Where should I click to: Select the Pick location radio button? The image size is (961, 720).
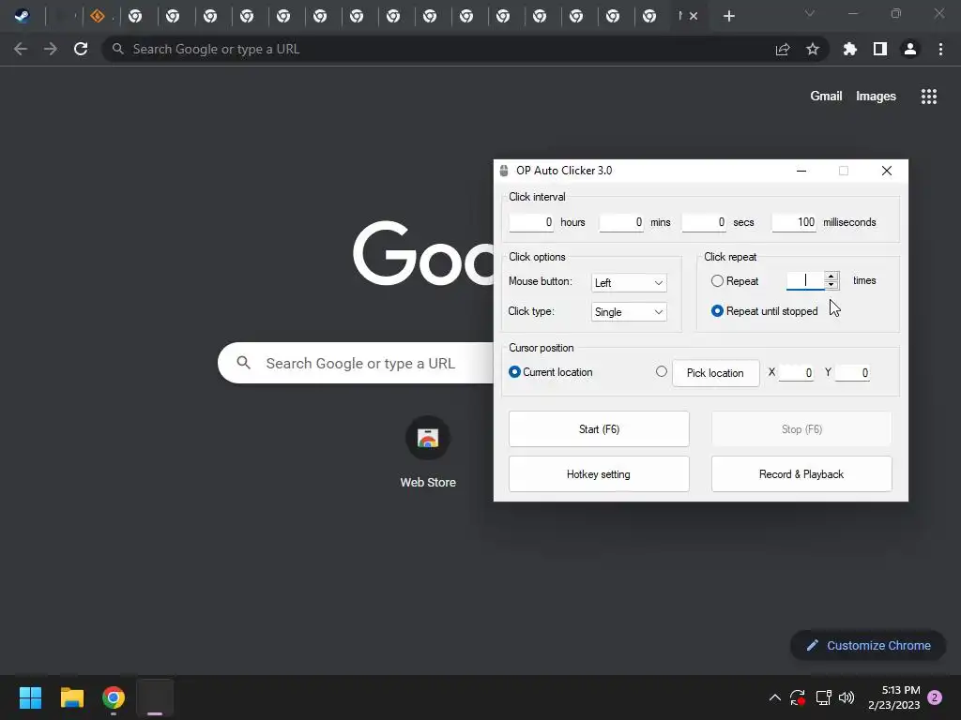coord(662,371)
